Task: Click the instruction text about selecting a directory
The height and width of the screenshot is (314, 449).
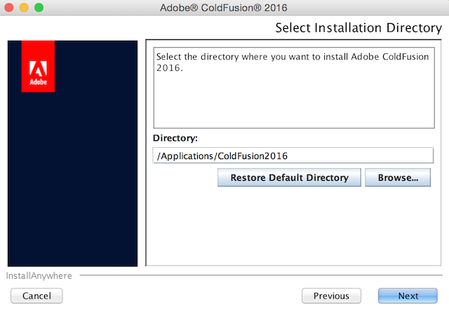Action: [293, 62]
